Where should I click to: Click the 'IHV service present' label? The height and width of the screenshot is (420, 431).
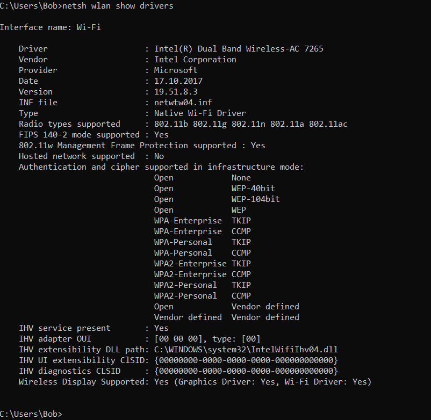click(64, 328)
